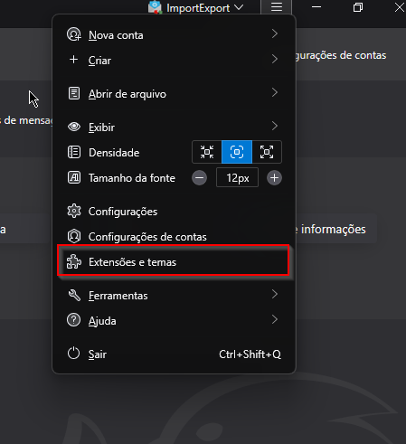Select the relaxed touch density option
Screen dimensions: 406x444
[x=267, y=152]
